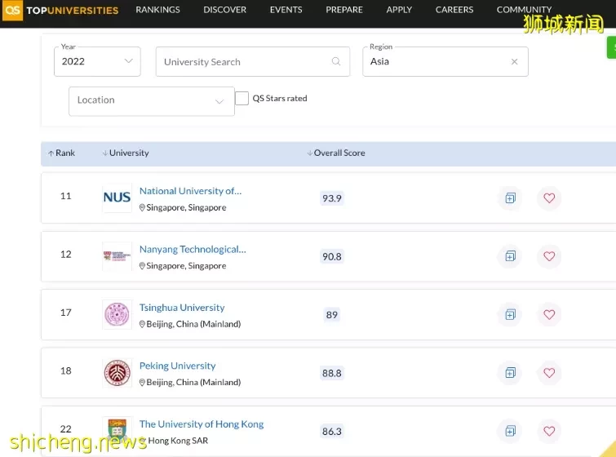616x457 pixels.
Task: Add National University of Singapore to compare
Action: pyautogui.click(x=510, y=198)
